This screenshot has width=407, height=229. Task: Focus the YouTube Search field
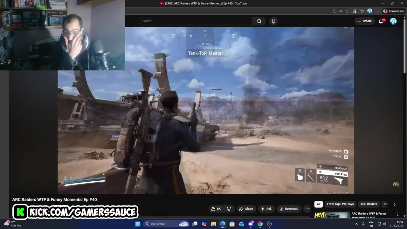point(195,21)
